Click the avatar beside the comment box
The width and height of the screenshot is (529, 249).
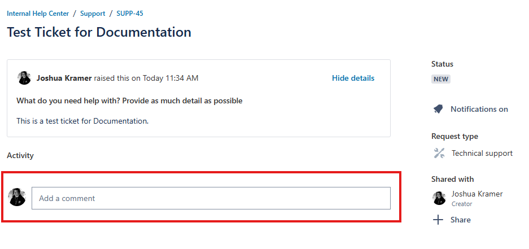click(18, 197)
